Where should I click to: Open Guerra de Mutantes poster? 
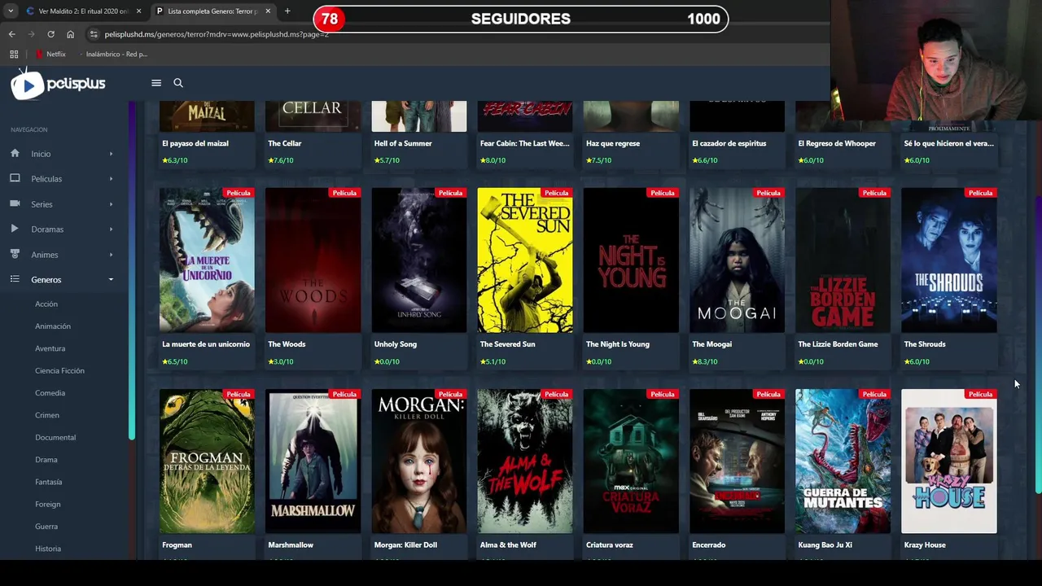[843, 461]
